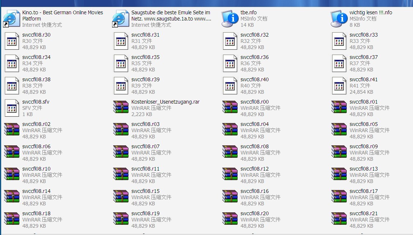
Task: Select the swccfl08.r12 file name label
Action: point(254,169)
